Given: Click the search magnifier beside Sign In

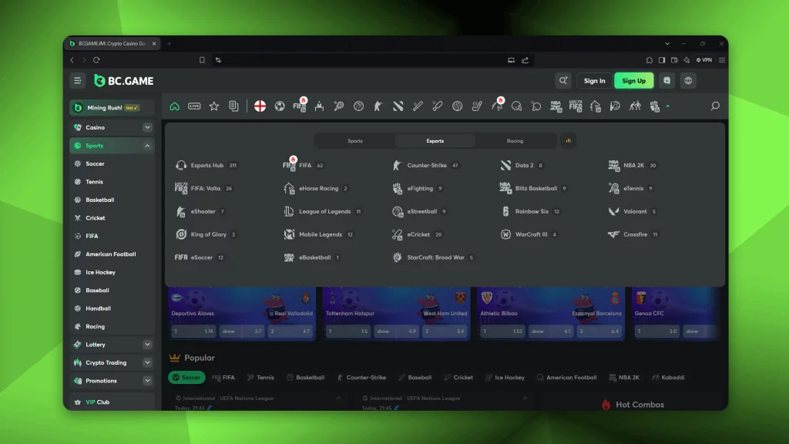Looking at the screenshot, I should (x=563, y=80).
